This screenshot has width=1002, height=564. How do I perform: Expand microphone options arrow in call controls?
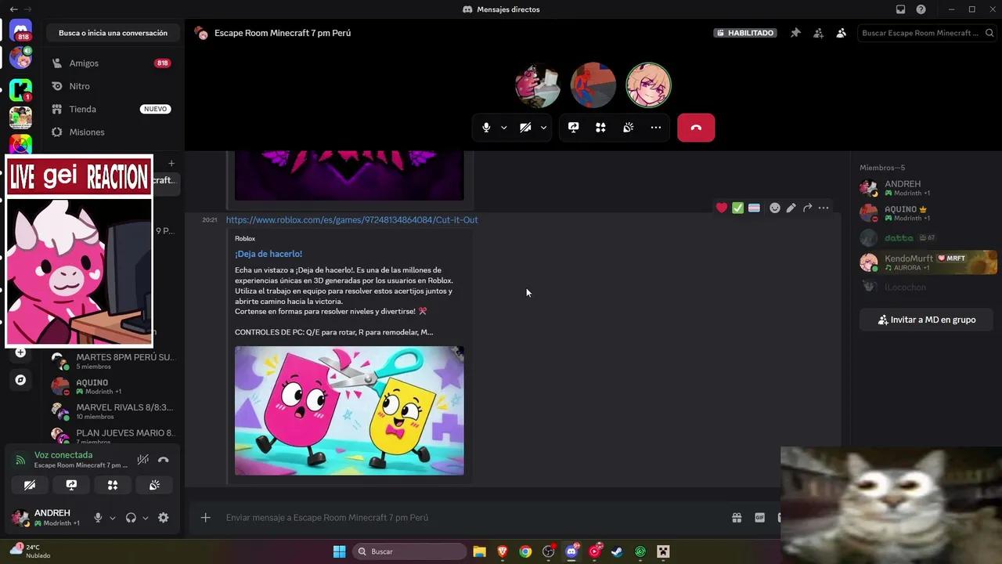503,128
